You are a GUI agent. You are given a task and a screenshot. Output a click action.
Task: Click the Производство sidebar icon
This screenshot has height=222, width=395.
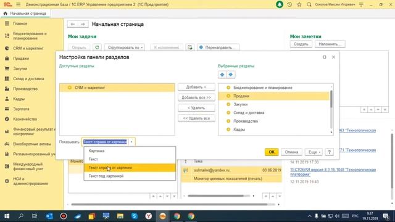[7, 89]
